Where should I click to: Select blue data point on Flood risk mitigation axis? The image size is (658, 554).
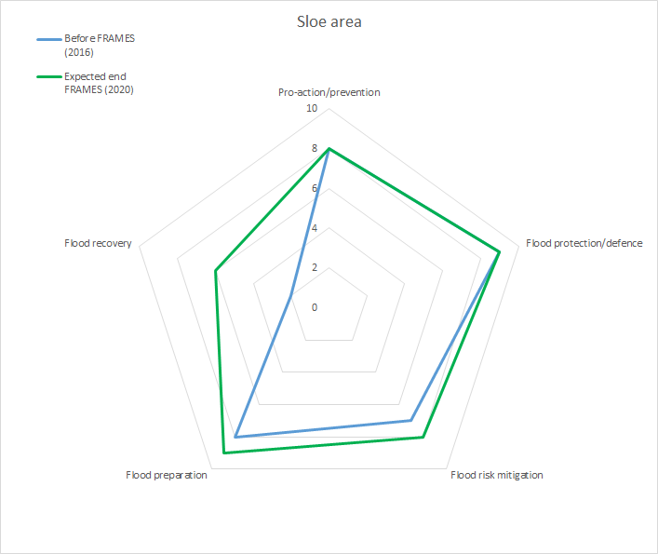pos(411,421)
